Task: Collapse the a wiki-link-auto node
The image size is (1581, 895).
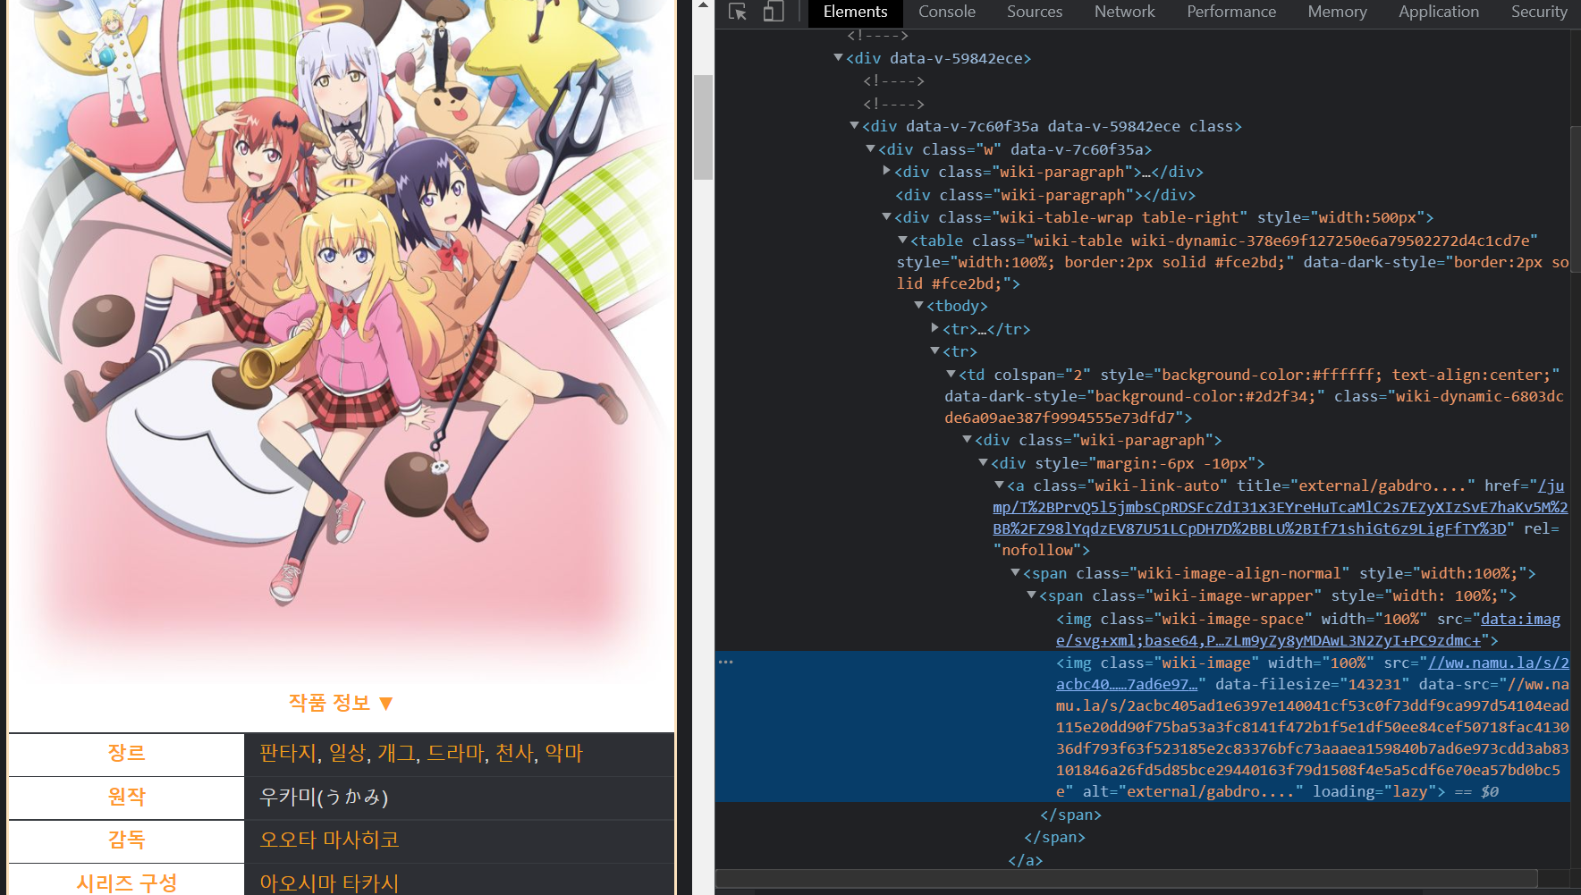Action: 1000,485
